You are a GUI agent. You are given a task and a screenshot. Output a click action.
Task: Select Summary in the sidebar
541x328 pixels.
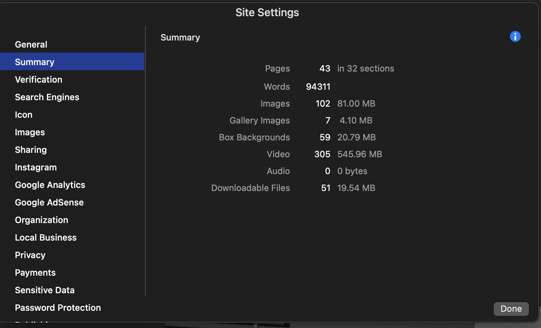[x=34, y=62]
